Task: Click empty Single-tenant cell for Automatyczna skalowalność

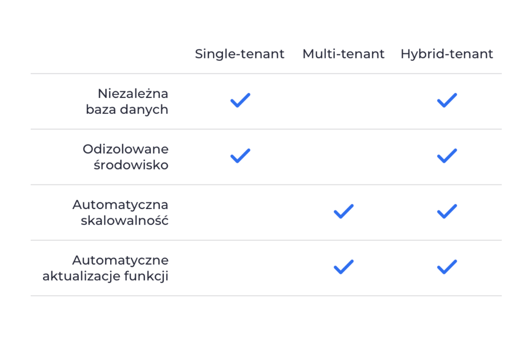Action: point(240,213)
